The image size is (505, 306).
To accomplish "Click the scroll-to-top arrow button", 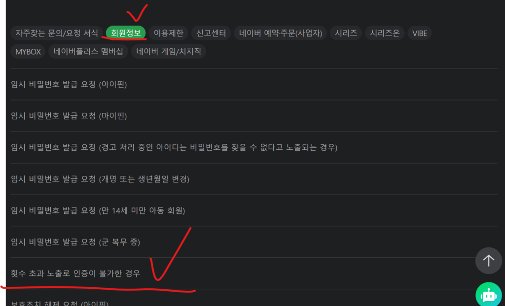I will click(x=488, y=261).
